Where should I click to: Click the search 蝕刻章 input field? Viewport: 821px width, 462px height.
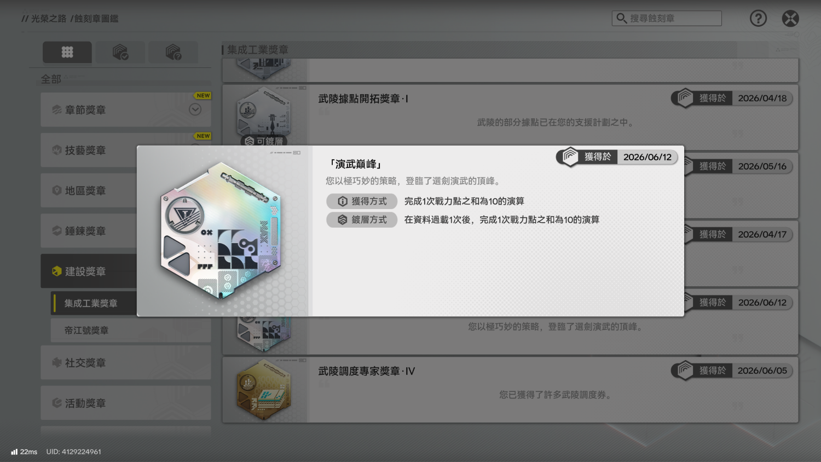[667, 18]
